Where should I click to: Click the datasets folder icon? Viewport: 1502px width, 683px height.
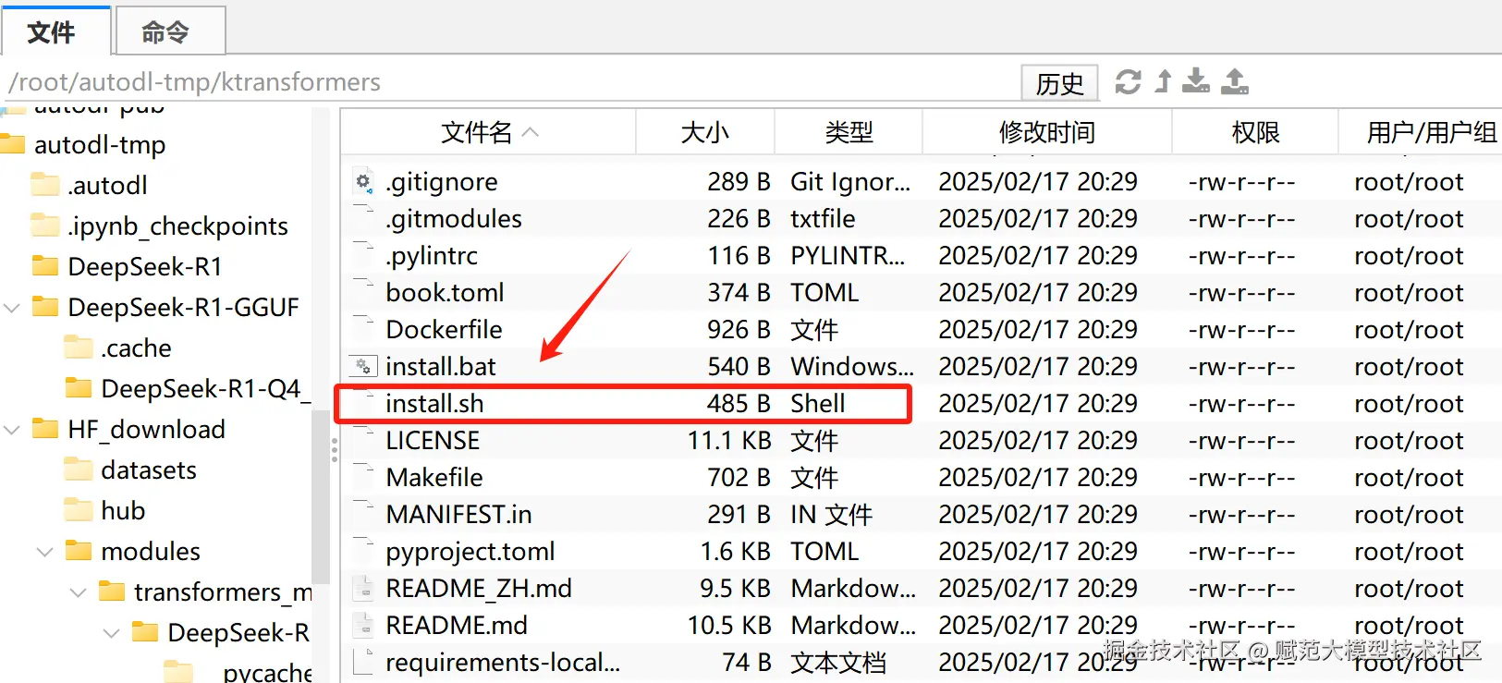pos(79,470)
